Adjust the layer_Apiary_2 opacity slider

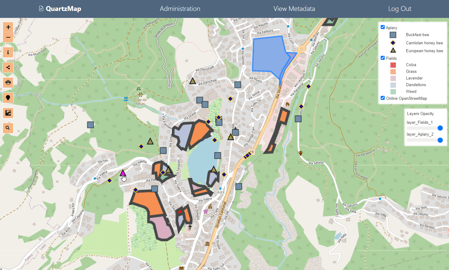coord(425,140)
